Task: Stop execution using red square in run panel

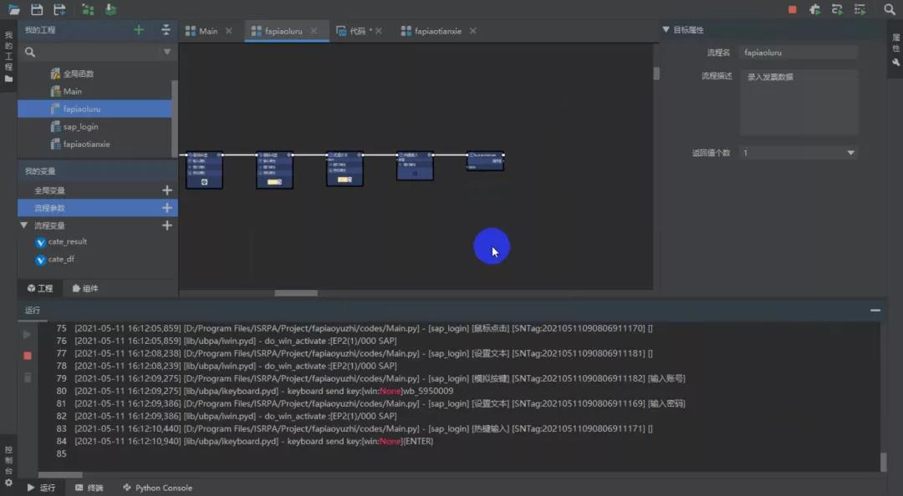Action: click(x=28, y=356)
